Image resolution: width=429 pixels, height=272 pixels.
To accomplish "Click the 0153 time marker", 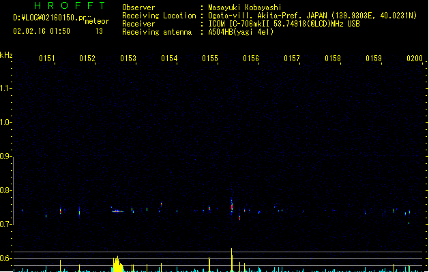I will 128,58.
